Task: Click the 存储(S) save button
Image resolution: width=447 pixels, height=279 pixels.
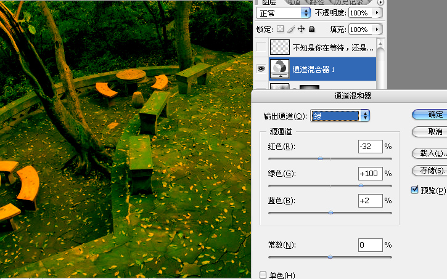Action: [431, 170]
